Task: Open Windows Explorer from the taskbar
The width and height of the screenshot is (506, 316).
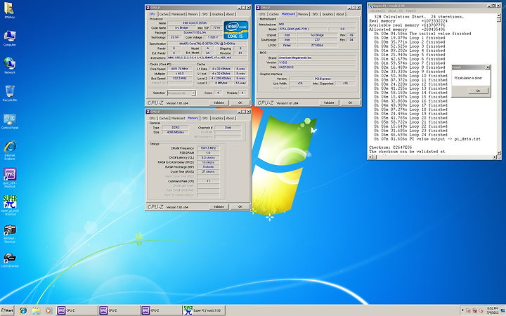Action: (x=36, y=310)
